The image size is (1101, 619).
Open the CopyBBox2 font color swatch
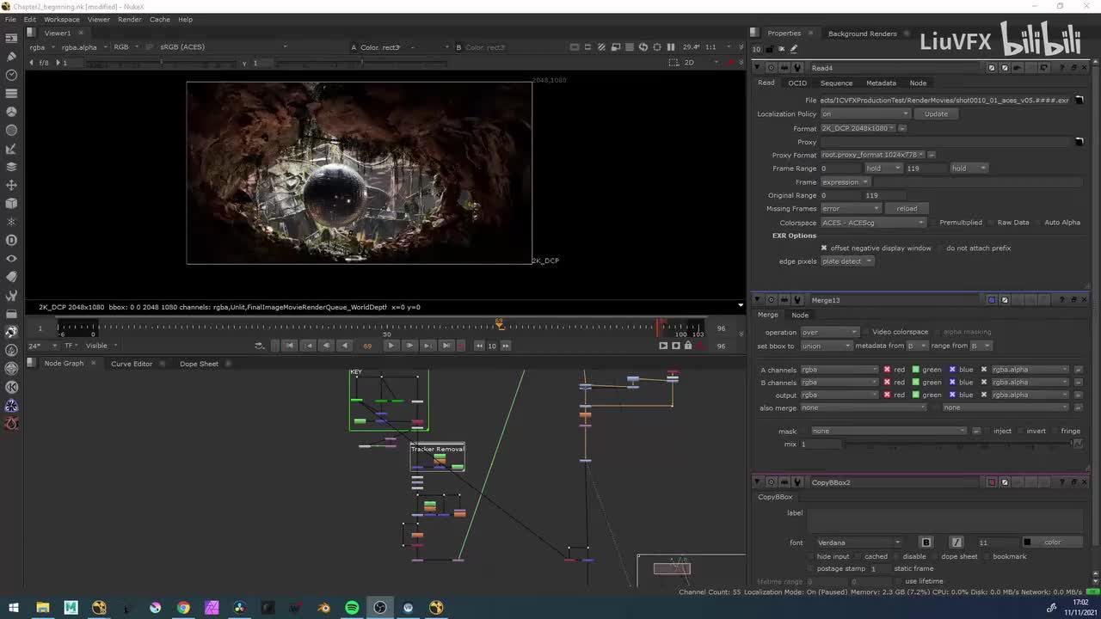tap(1027, 542)
